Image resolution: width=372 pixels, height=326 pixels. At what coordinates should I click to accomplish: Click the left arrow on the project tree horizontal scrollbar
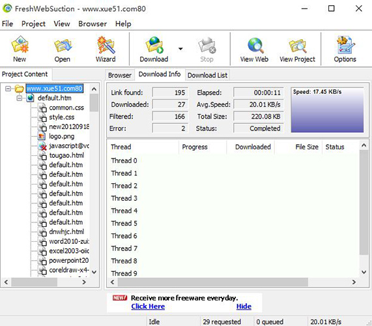click(6, 282)
